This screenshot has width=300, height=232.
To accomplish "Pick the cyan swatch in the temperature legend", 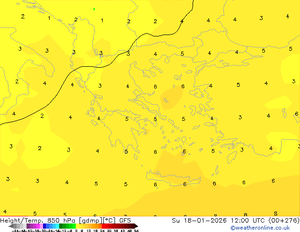I will [57, 226].
